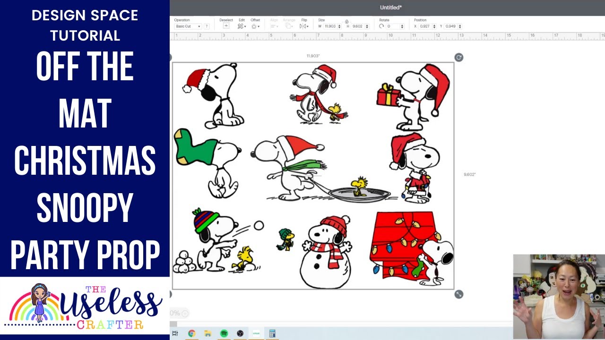Open the Offset tool dropdown
This screenshot has width=605, height=340.
tap(255, 26)
